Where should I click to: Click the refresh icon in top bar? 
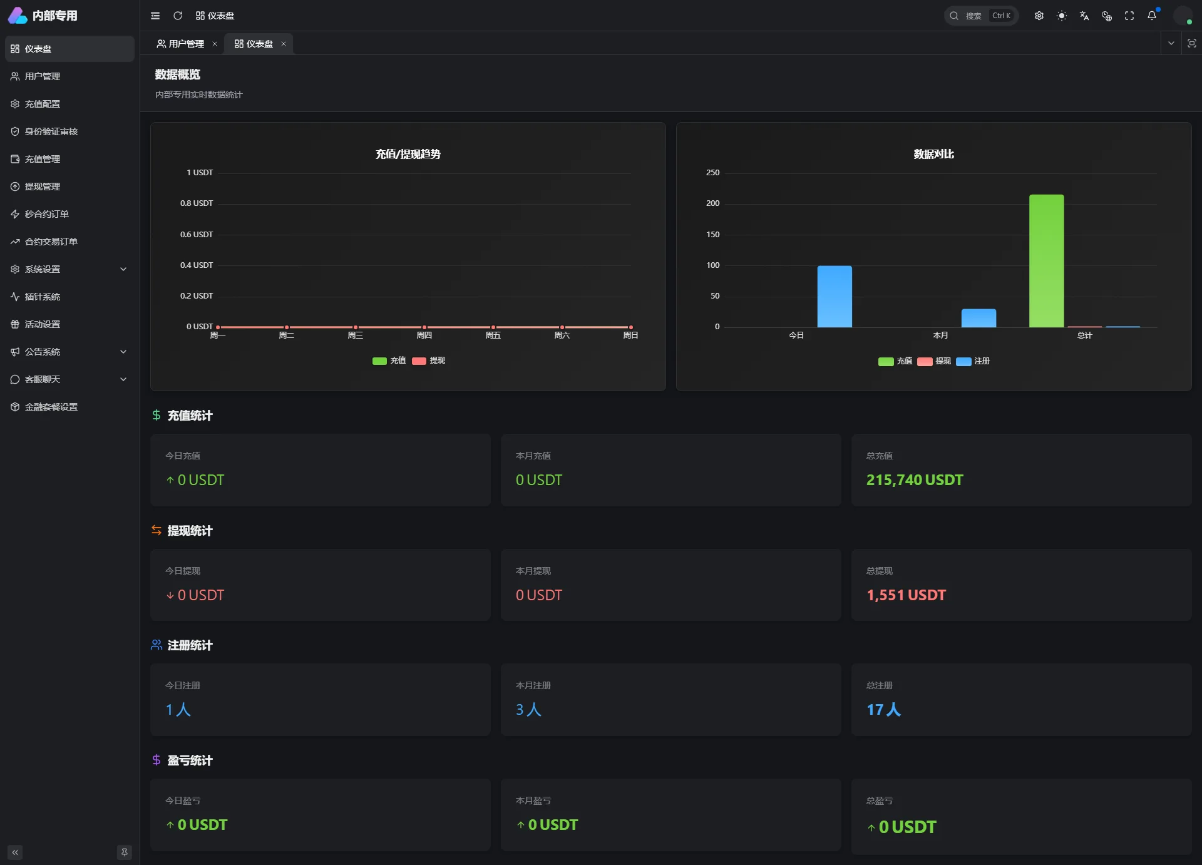click(x=178, y=16)
